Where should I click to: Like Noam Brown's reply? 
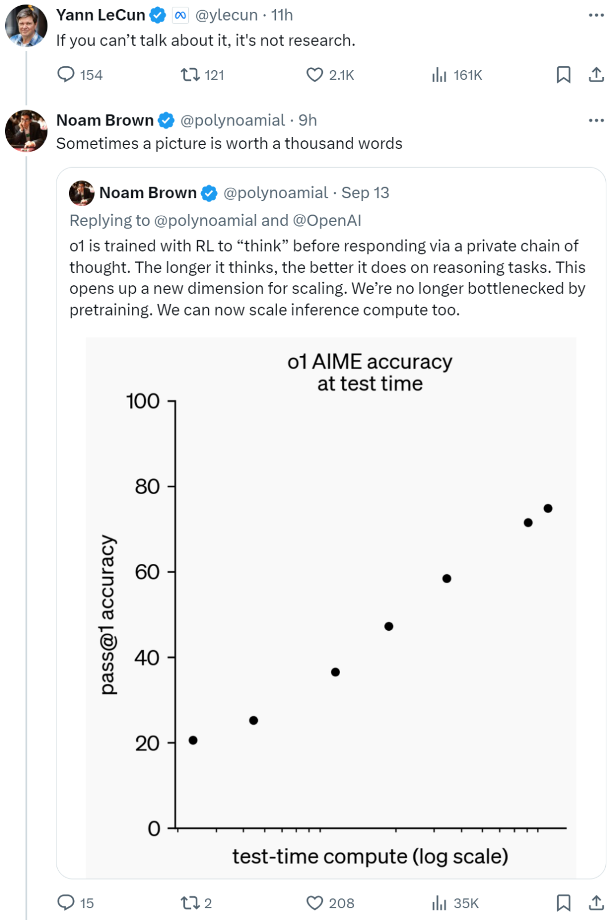(x=315, y=903)
